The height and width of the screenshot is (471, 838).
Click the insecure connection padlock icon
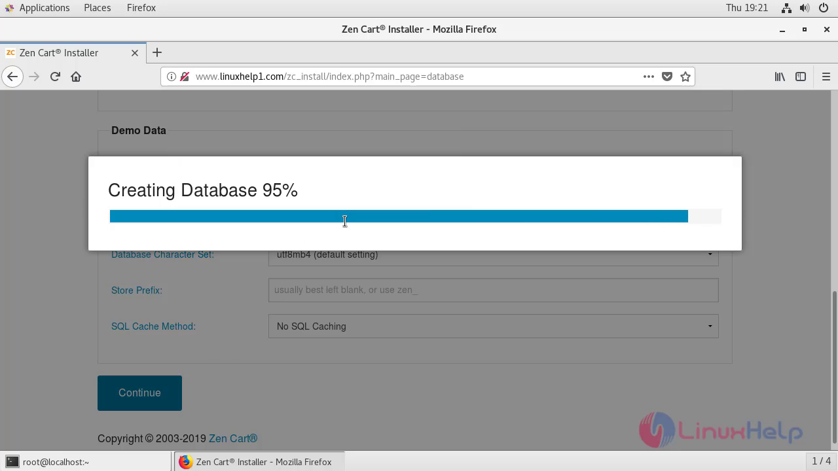184,77
